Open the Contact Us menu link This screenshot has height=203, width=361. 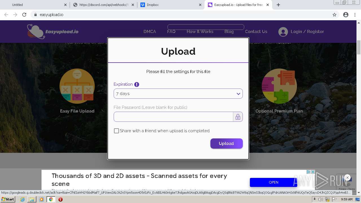[x=256, y=32]
